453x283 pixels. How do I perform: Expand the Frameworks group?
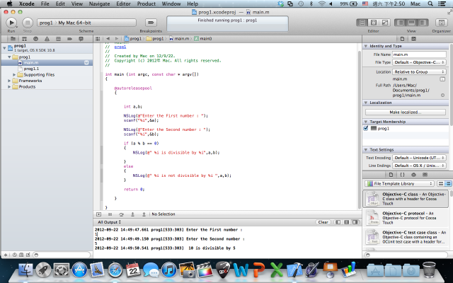[x=9, y=81]
